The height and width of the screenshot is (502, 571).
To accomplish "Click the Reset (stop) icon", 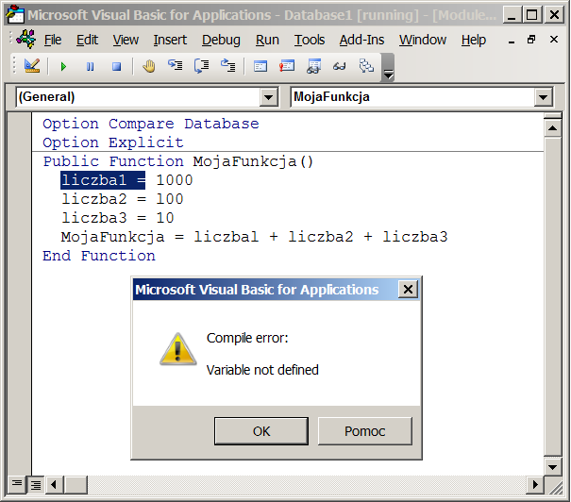I will pos(116,67).
